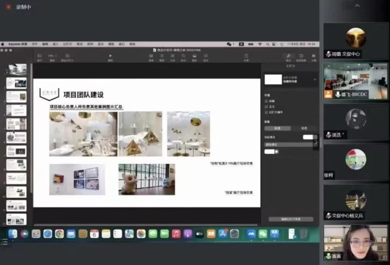Toggle the 正文 (Body) checkbox

[x=266, y=106]
